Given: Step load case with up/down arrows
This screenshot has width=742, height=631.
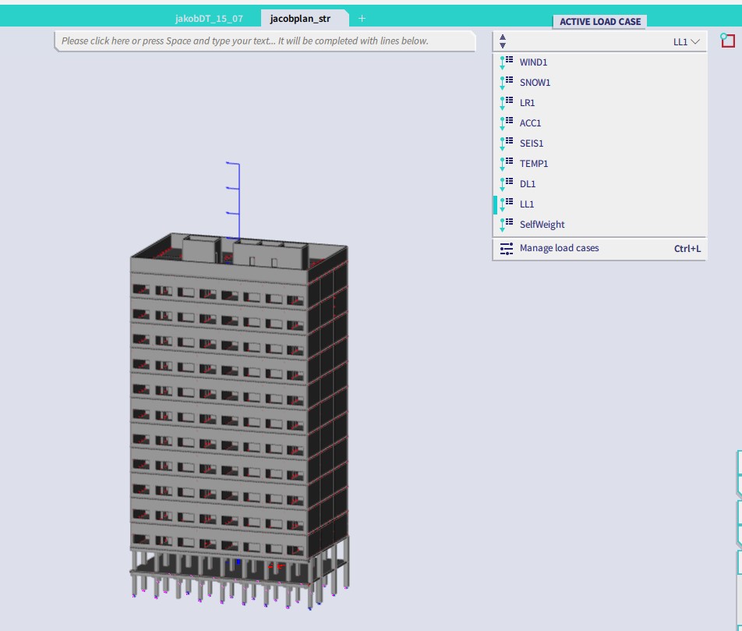Looking at the screenshot, I should point(503,41).
